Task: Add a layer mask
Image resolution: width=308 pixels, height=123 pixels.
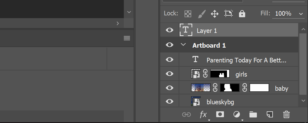Action: pyautogui.click(x=220, y=115)
